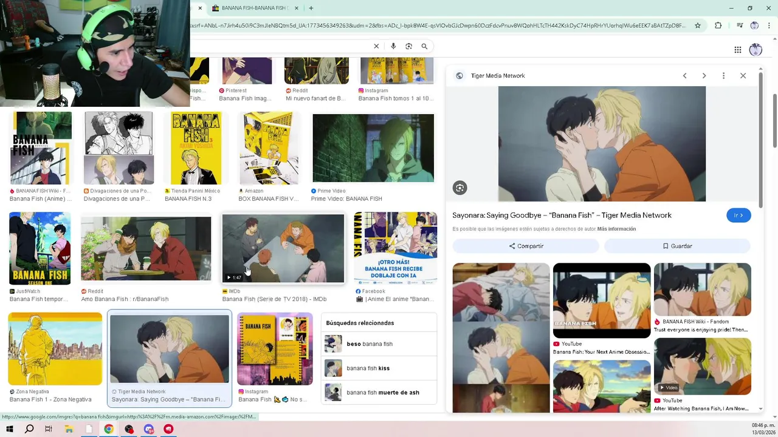
Task: Switch to Google Chrome on the taskbar
Action: [x=109, y=429]
